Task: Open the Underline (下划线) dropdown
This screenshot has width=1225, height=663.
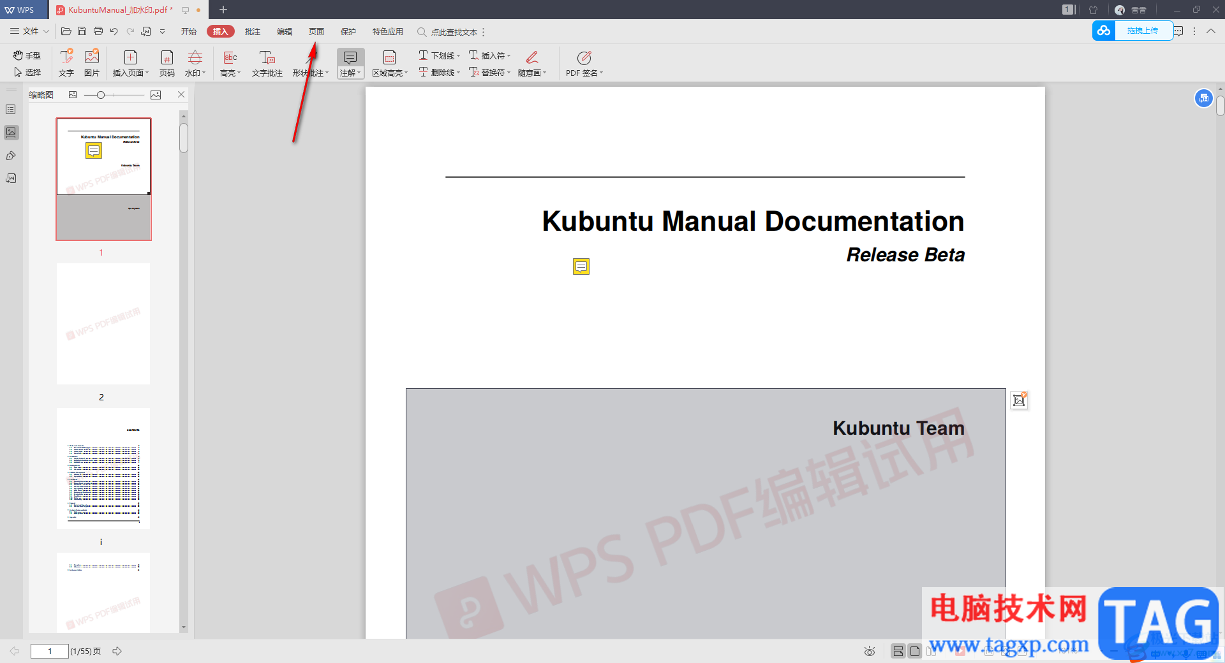Action: click(x=439, y=55)
